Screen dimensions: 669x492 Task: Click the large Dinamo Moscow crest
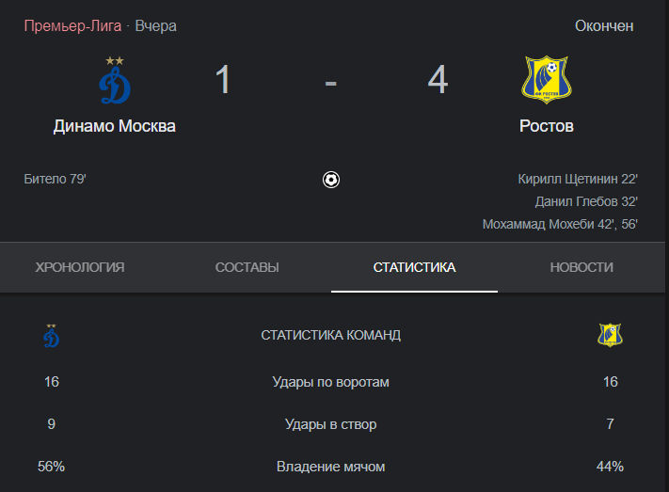[115, 80]
